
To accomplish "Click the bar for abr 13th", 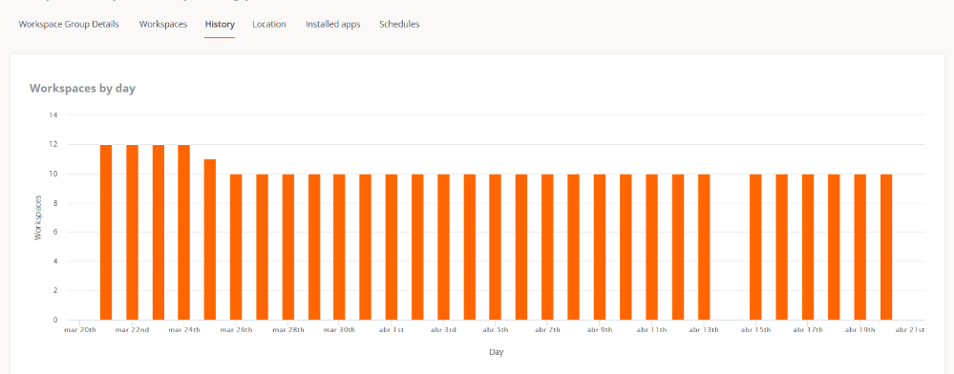I will (704, 247).
